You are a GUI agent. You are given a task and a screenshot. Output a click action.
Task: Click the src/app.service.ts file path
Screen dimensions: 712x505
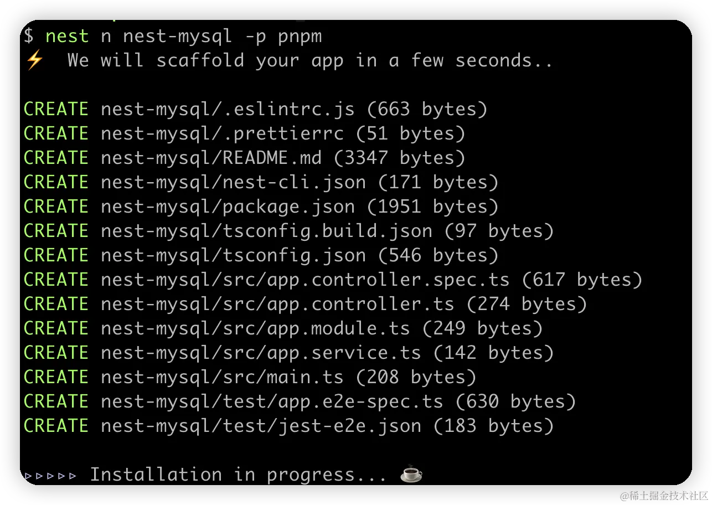[x=261, y=353]
